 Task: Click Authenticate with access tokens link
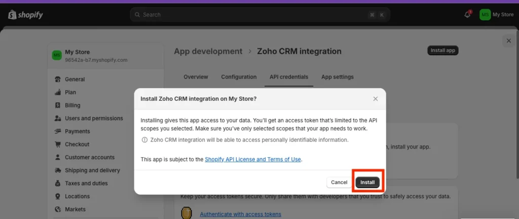click(x=240, y=214)
